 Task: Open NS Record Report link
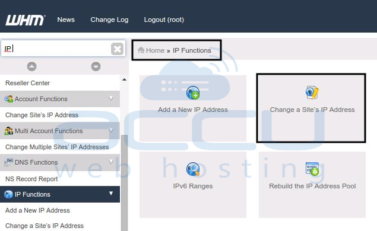coord(31,179)
